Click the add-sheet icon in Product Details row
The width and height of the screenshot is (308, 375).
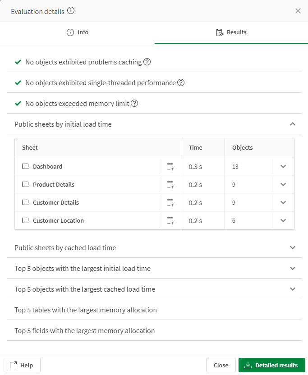pos(170,185)
